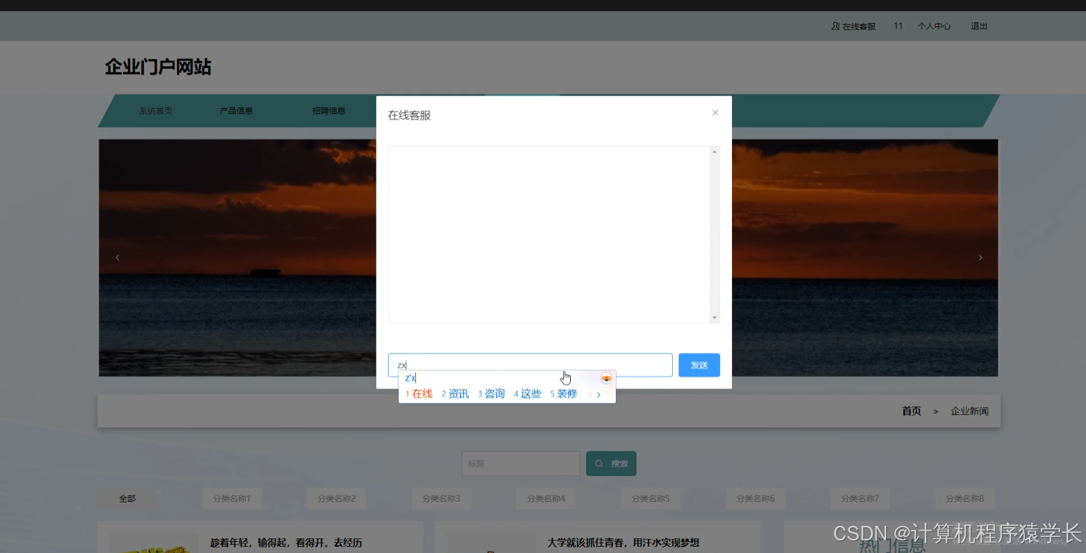Click magnifier icon in search button
The height and width of the screenshot is (553, 1086).
click(599, 463)
